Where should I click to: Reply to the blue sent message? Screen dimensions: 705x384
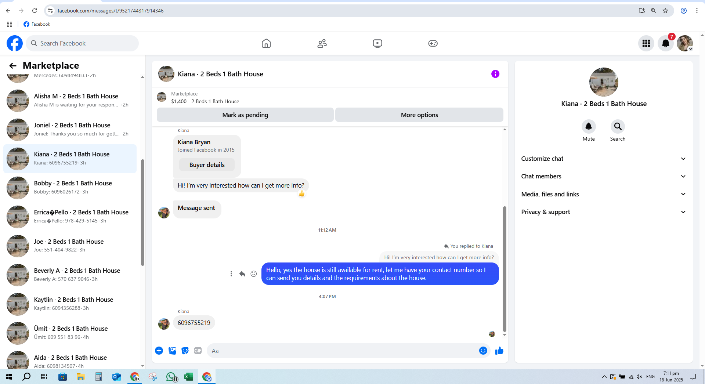point(242,274)
